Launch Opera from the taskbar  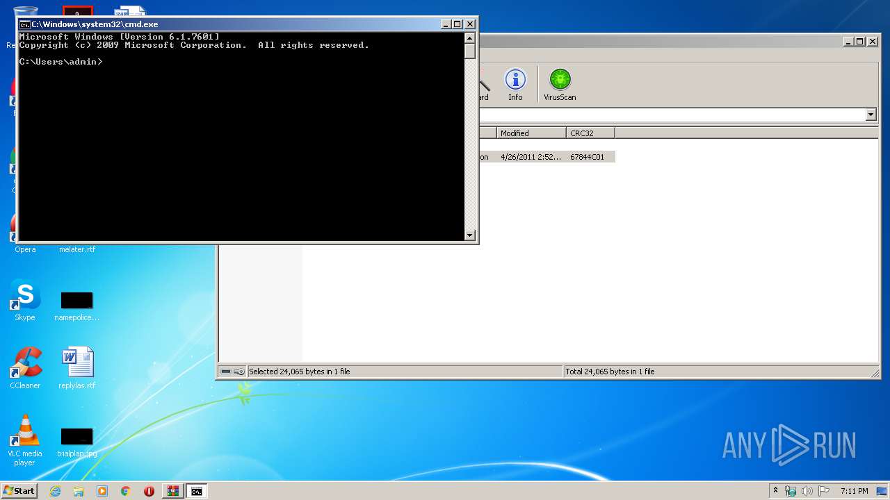(149, 491)
